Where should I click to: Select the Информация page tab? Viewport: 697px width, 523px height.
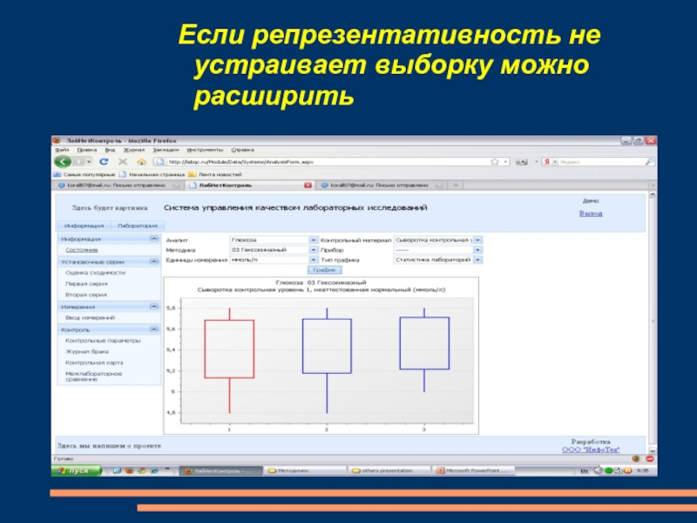(84, 226)
